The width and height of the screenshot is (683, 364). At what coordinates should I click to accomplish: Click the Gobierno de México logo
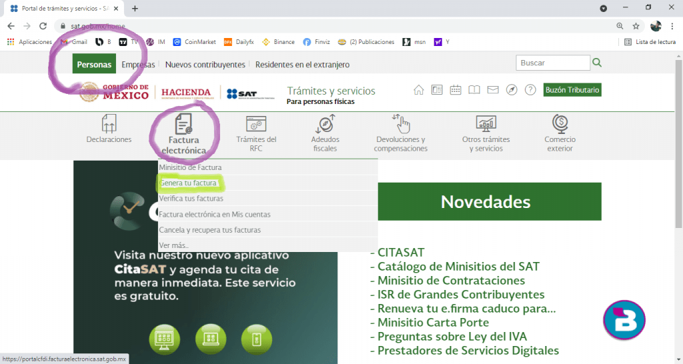tap(114, 92)
